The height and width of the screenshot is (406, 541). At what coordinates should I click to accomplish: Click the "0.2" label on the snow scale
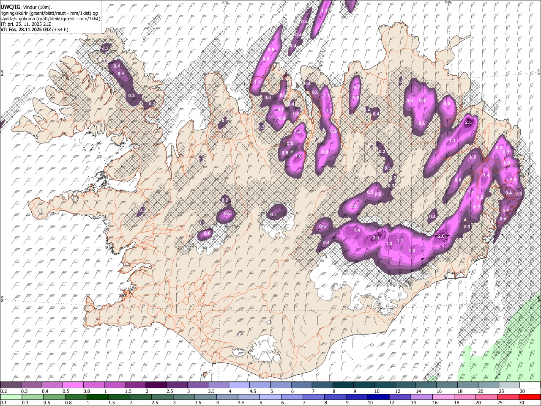(3, 391)
